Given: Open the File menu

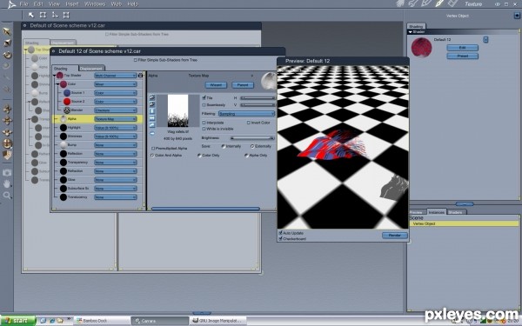Looking at the screenshot, I should click(x=23, y=4).
